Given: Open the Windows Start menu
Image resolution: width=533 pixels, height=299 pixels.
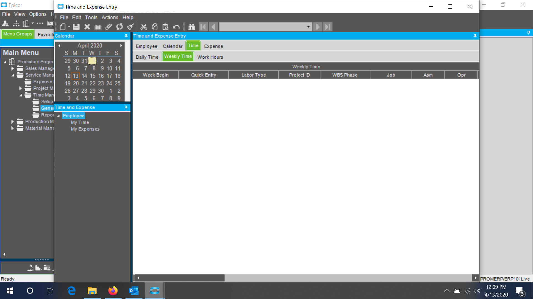Looking at the screenshot, I should [x=10, y=291].
